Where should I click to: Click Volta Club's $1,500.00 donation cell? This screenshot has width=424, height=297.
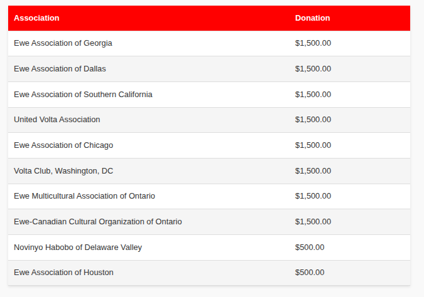[313, 171]
